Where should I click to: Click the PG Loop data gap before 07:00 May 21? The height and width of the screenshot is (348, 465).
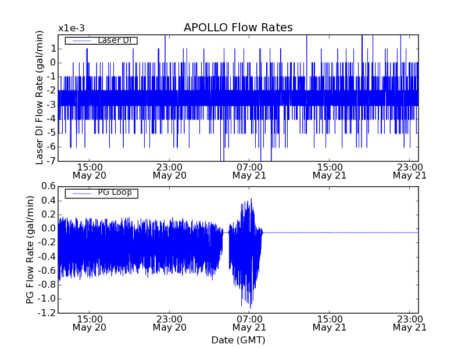click(226, 244)
